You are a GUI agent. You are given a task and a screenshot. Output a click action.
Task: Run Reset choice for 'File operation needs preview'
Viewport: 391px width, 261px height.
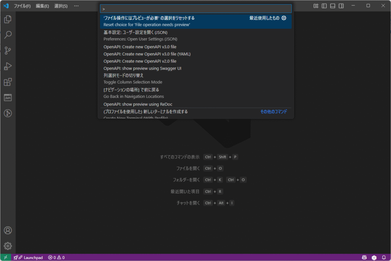pyautogui.click(x=196, y=21)
